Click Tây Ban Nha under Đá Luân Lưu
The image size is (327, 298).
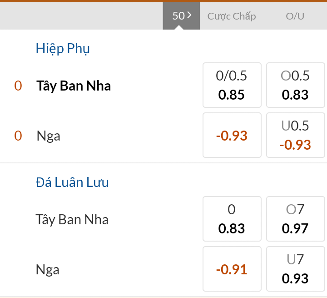tap(72, 220)
